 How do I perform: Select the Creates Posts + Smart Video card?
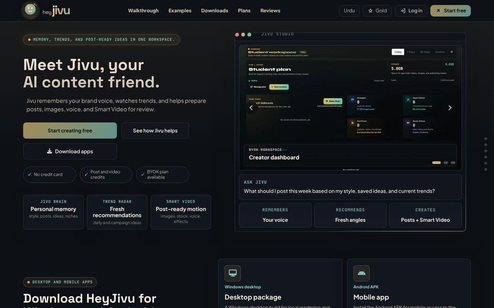(x=425, y=215)
